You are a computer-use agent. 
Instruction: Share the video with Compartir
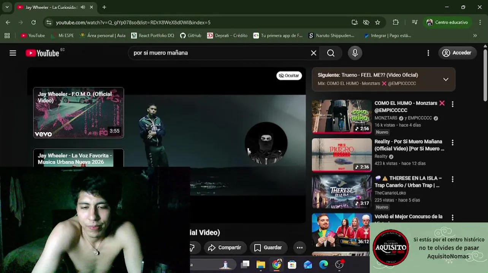click(225, 248)
